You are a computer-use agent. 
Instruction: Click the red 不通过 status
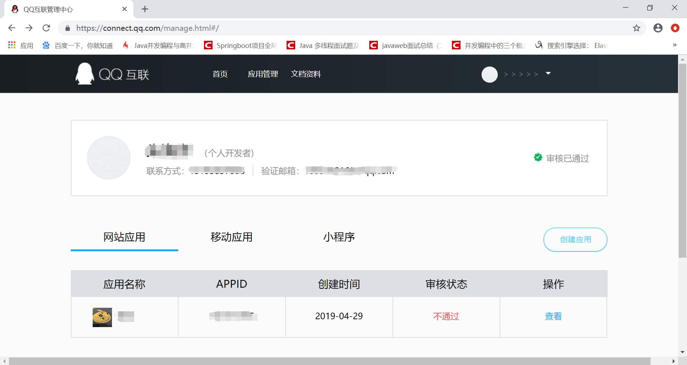coord(446,316)
